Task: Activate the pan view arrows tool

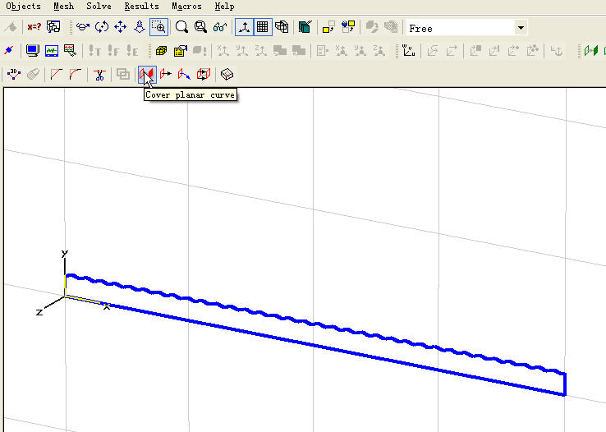Action: tap(121, 27)
